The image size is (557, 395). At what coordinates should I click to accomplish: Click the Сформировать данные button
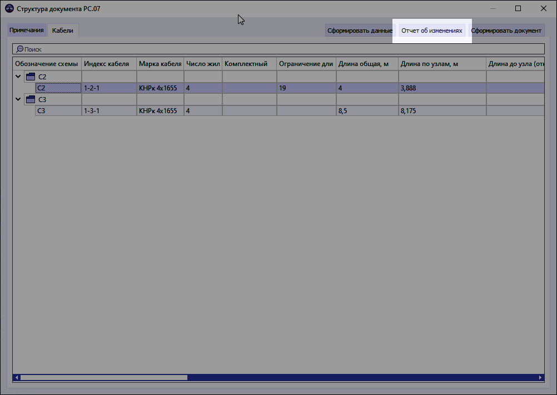[x=359, y=31]
